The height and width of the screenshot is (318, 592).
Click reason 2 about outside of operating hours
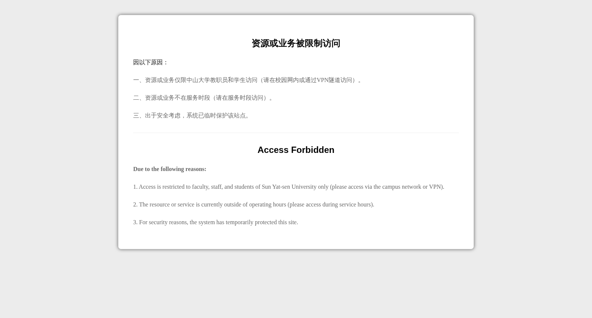253,204
